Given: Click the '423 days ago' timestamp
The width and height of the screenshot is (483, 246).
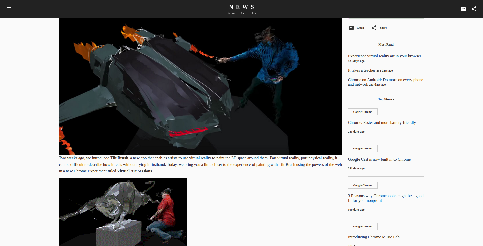Looking at the screenshot, I should coord(356,61).
